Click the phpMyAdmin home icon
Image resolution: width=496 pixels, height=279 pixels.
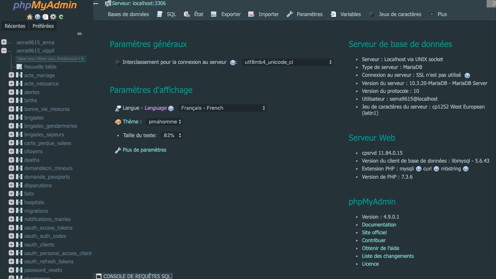30,17
